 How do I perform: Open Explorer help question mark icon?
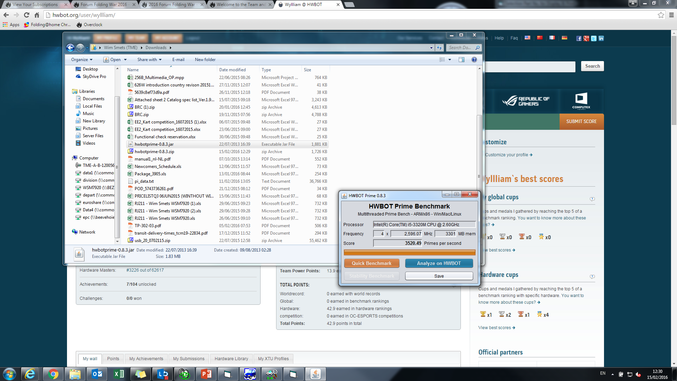pyautogui.click(x=474, y=60)
